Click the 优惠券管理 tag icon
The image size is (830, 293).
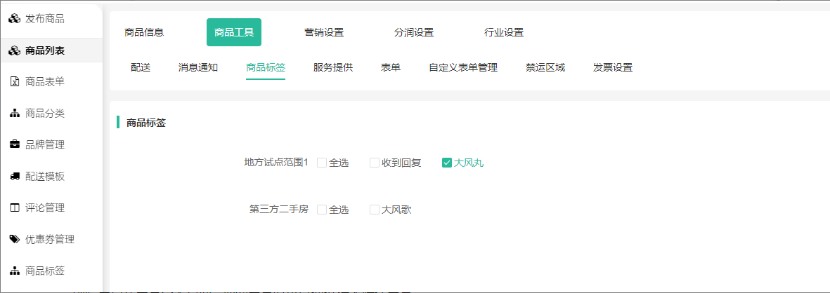(x=14, y=240)
